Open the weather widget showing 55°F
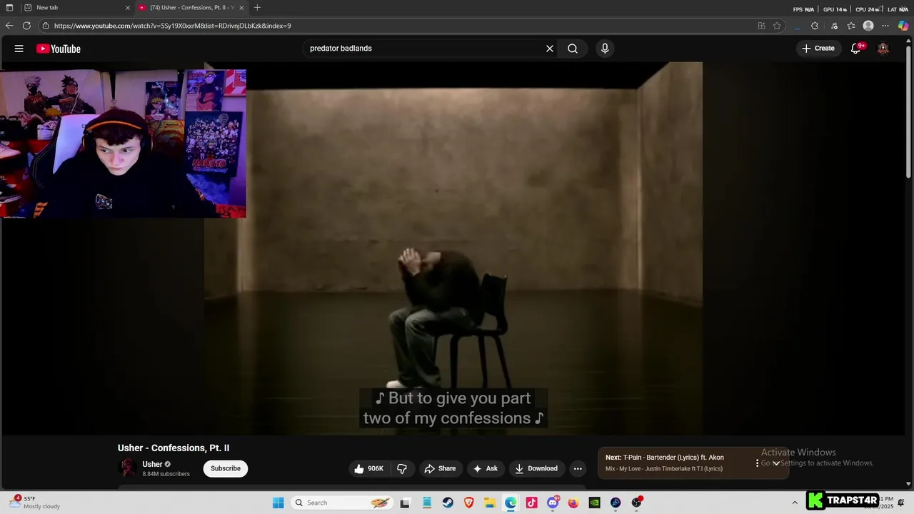The height and width of the screenshot is (514, 914). [x=36, y=503]
